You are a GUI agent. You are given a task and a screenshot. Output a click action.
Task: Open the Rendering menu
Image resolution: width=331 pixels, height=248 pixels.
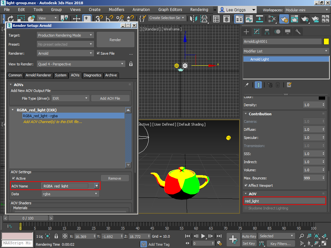pos(199,10)
